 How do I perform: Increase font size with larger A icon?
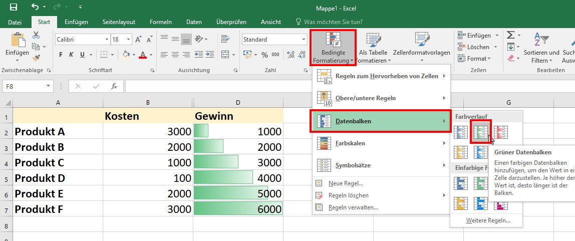[138, 40]
